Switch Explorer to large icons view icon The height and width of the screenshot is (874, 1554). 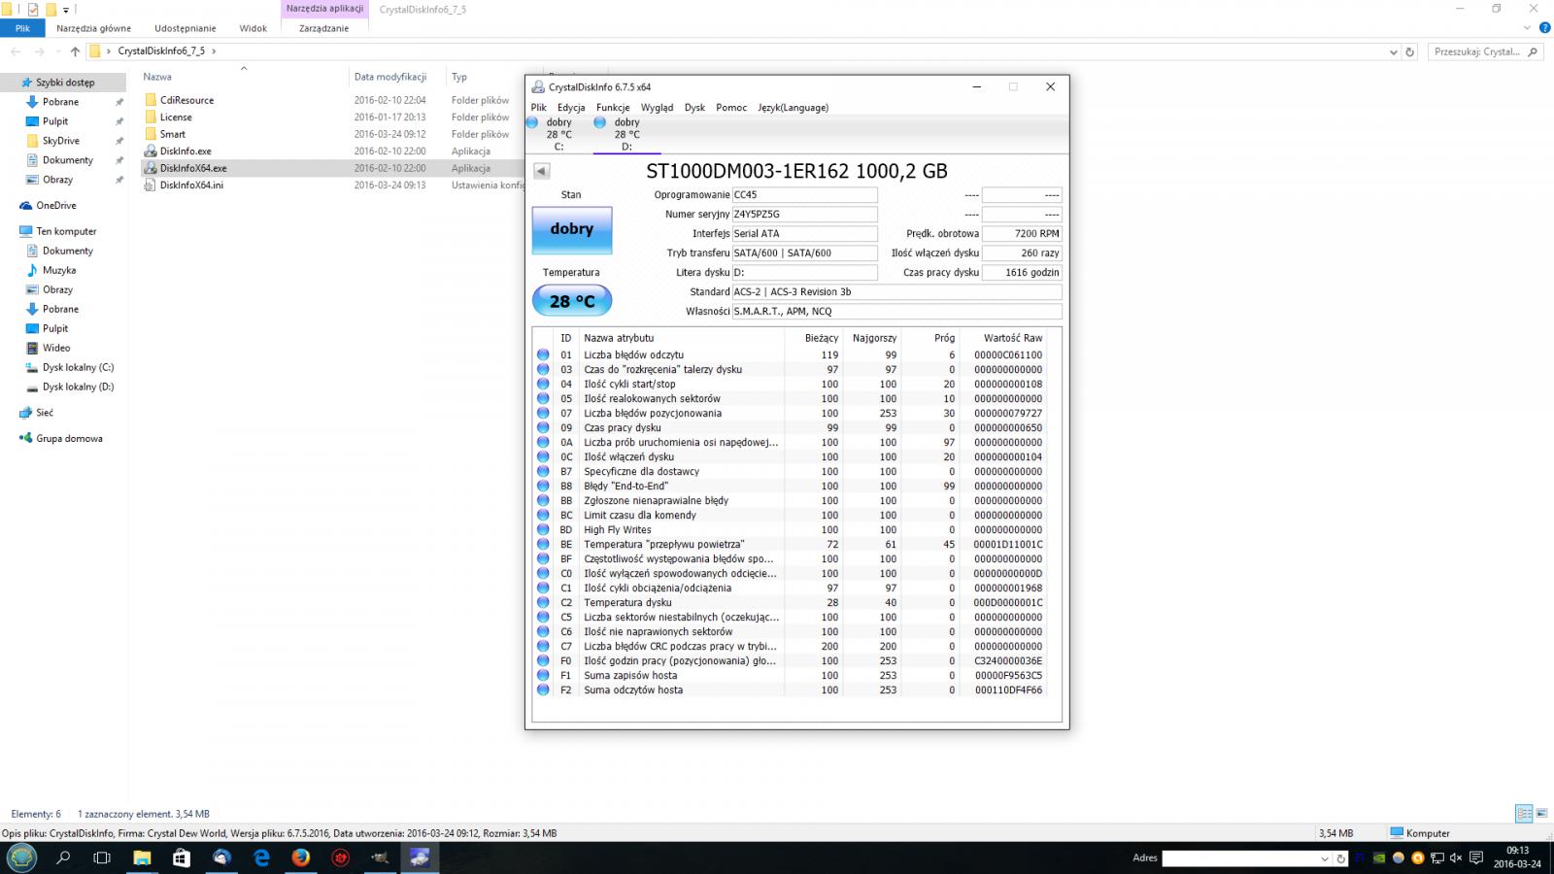tap(1542, 814)
